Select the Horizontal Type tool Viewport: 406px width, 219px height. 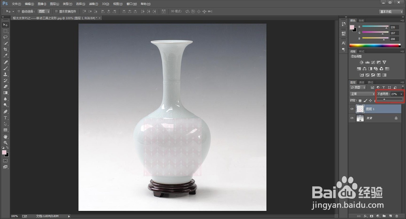5,118
